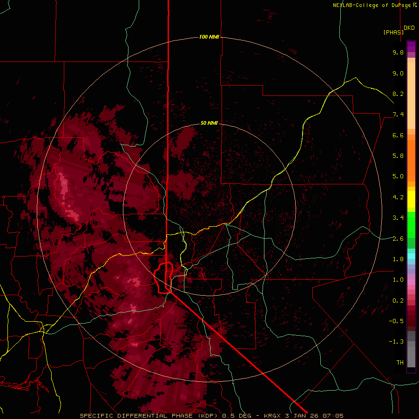
Task: Click the 0.2 value on the color scale
Action: pos(398,301)
